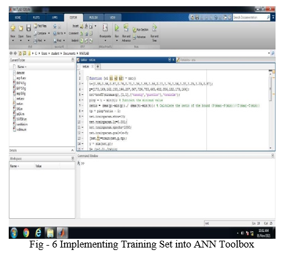Image resolution: width=288 pixels, height=255 pixels.
Task: Switch to the VIEW ribbon tab
Action: pyautogui.click(x=112, y=17)
